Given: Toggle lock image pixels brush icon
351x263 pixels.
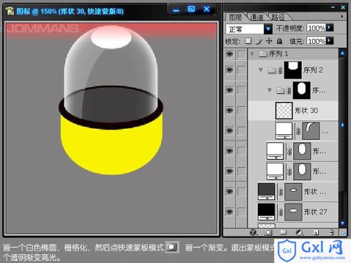Looking at the screenshot, I should click(x=259, y=41).
